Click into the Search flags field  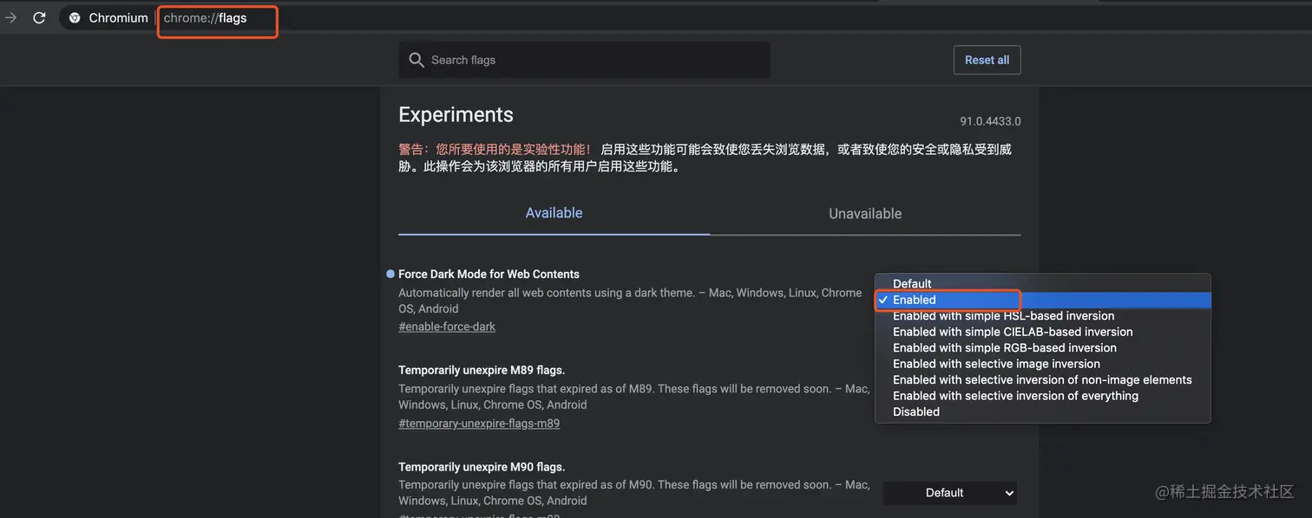tap(590, 60)
